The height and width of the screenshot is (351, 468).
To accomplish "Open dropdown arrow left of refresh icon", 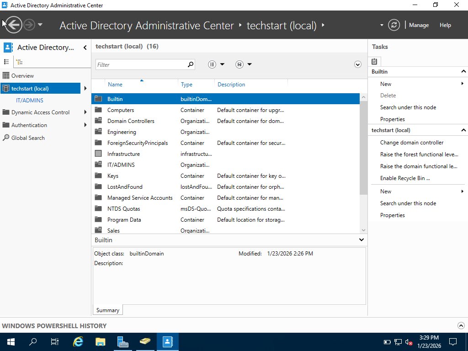I will coord(382,25).
